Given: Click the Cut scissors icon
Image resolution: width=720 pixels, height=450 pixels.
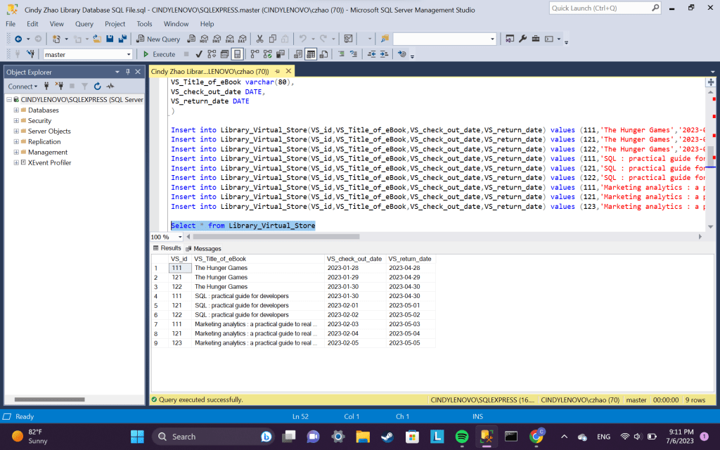Looking at the screenshot, I should [x=260, y=39].
